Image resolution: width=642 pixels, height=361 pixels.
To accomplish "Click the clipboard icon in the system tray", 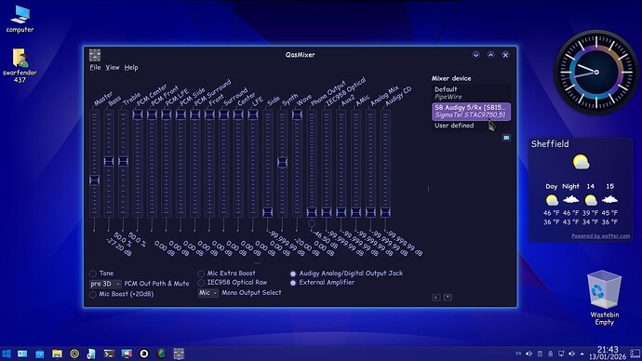I will 540,354.
